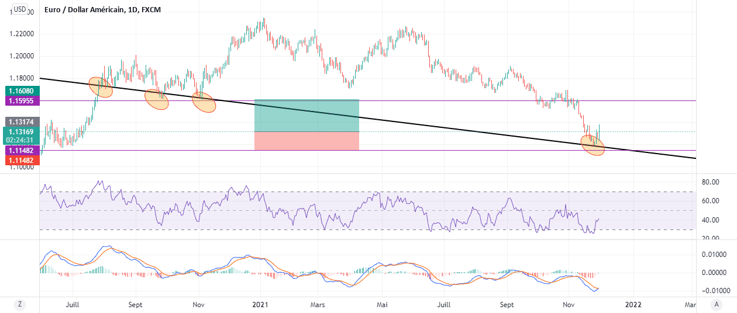
Task: Click the Mai date label
Action: [x=383, y=305]
